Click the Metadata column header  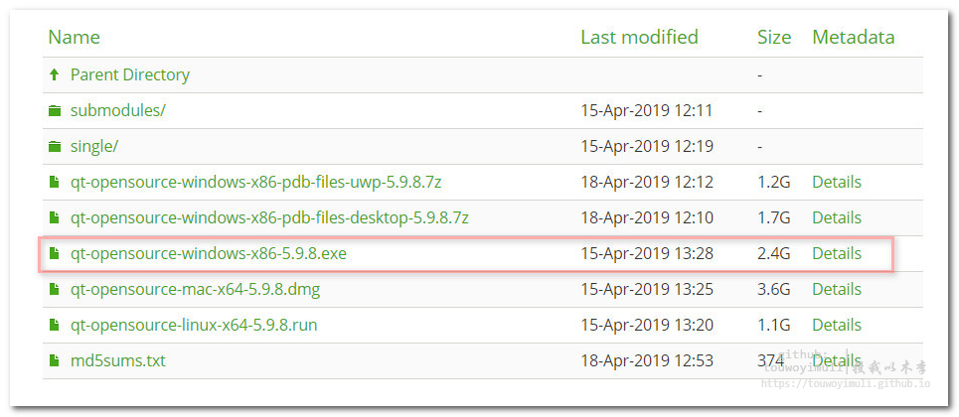coord(854,37)
